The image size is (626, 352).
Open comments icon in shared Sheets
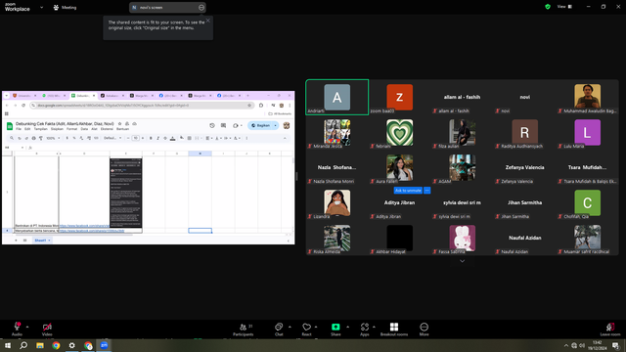tap(223, 125)
